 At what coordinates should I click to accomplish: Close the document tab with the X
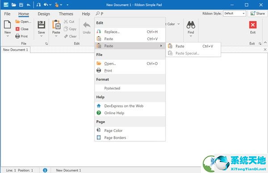click(265, 49)
